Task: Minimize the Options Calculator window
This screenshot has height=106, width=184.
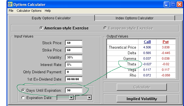Action: tap(166, 4)
